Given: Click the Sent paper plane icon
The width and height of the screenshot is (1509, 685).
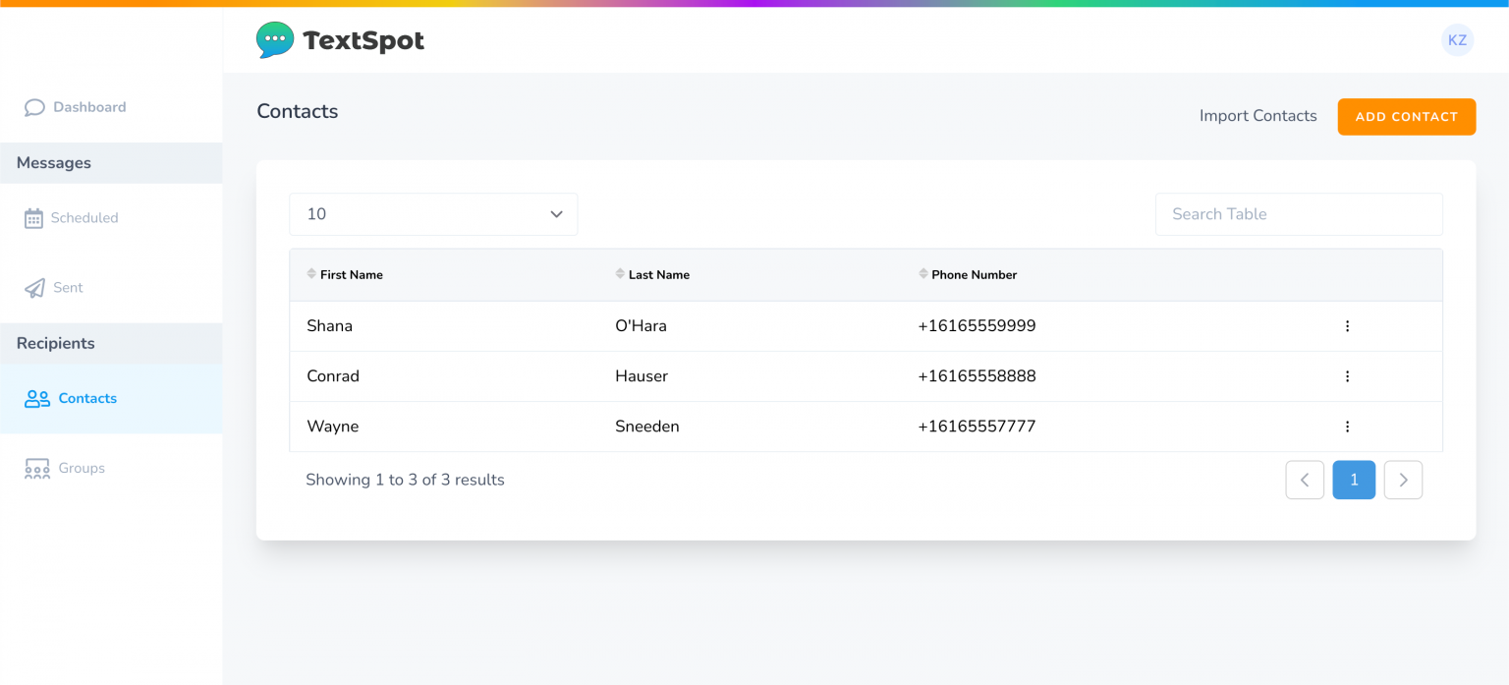Looking at the screenshot, I should click(x=35, y=287).
